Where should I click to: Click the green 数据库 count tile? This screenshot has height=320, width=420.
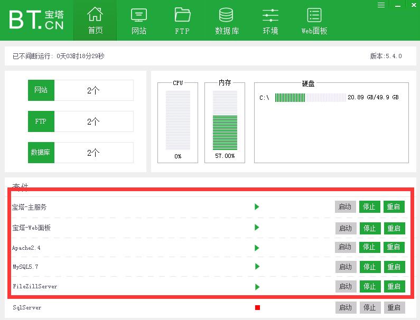point(41,153)
